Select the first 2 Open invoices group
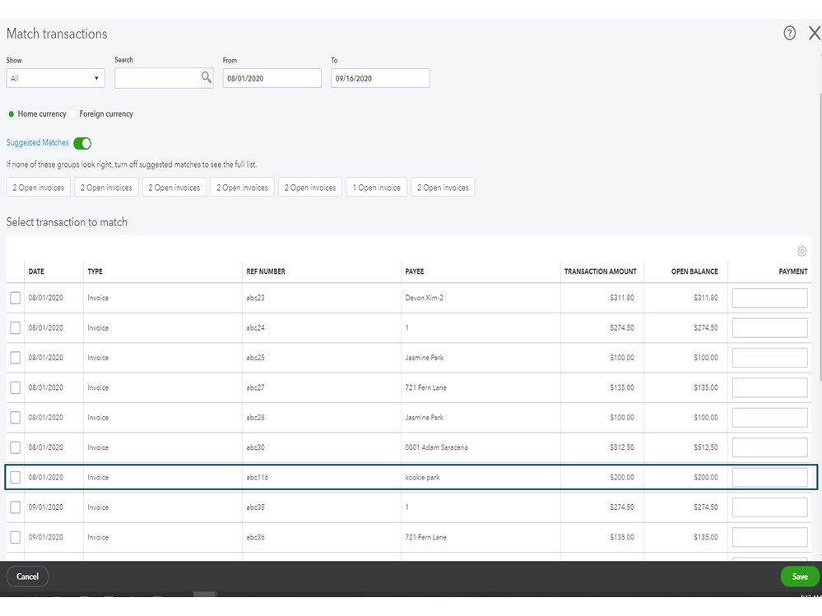822x616 pixels. pyautogui.click(x=38, y=188)
